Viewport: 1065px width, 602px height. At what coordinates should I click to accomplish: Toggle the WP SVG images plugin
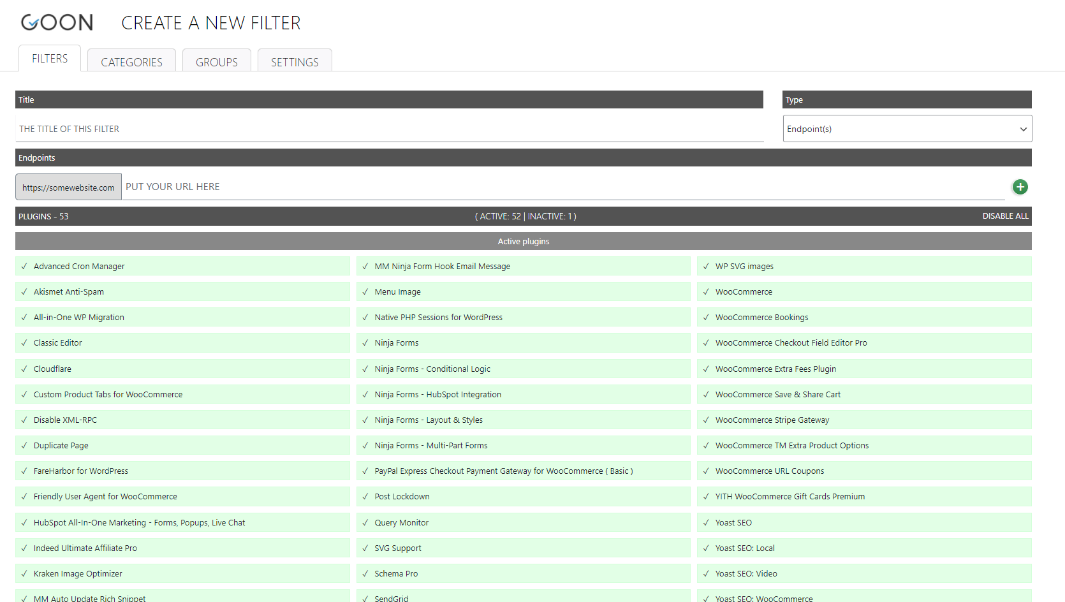(864, 267)
